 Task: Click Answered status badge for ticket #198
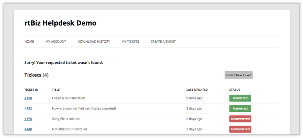pos(240,98)
